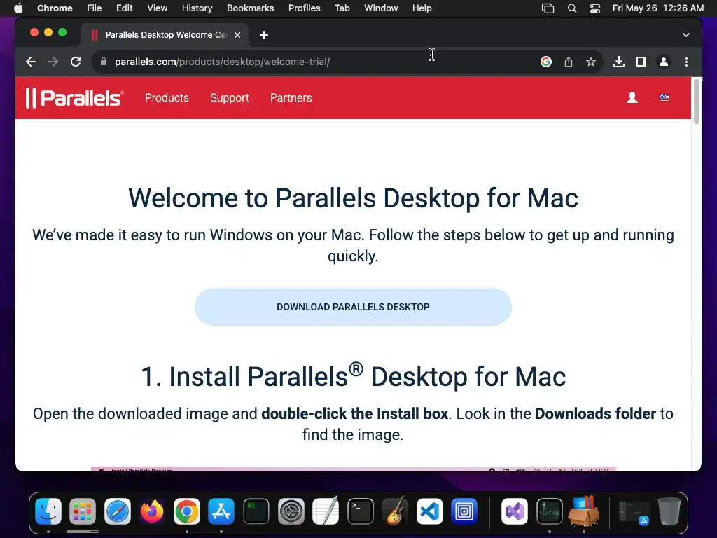Close the Parallels Desktop Welcome tab

(237, 35)
